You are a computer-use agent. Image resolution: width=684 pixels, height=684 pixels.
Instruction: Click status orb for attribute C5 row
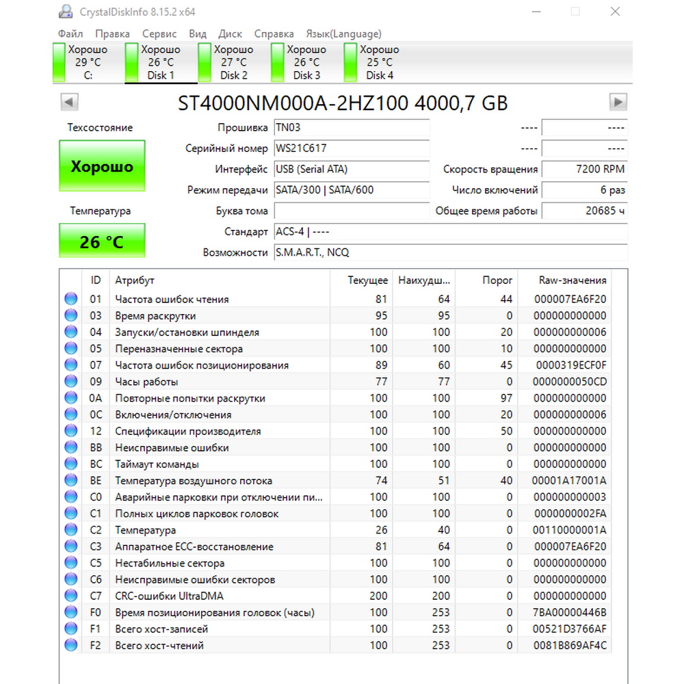tap(70, 563)
